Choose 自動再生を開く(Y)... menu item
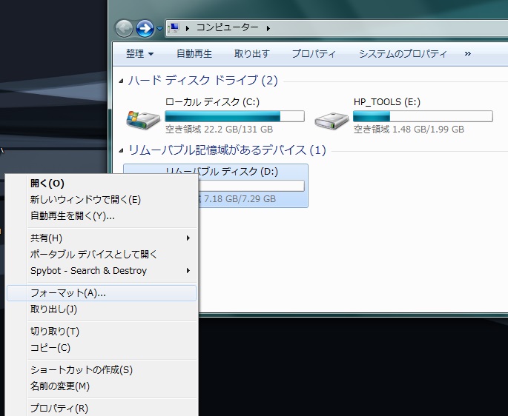Screen dimensions: 508x416 tap(102, 215)
